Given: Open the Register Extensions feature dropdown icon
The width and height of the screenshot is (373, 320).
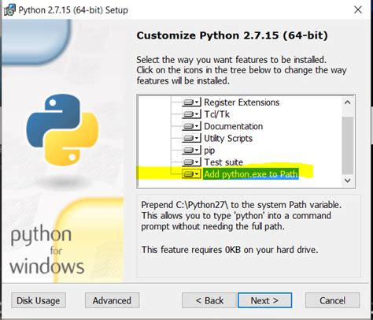Looking at the screenshot, I should [x=192, y=102].
